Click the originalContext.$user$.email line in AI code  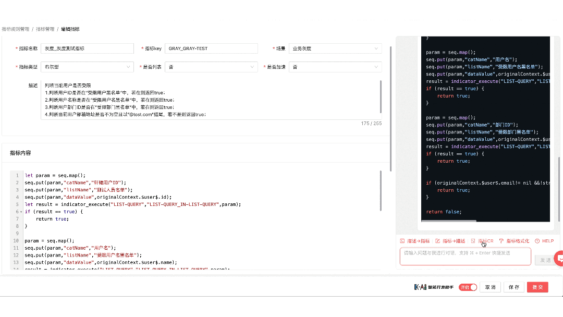point(487,182)
